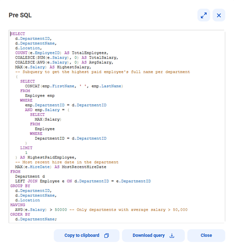Expand the Pre SQL dialog to fullscreen
Screen dimensions: 234x249
point(204,15)
